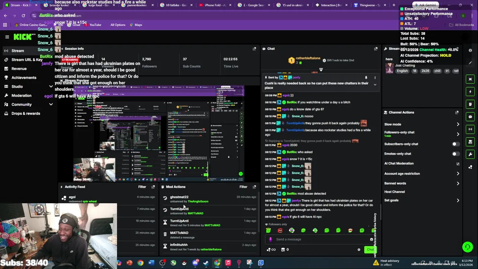
Task: Open pinned message options menu
Action: pos(375,78)
